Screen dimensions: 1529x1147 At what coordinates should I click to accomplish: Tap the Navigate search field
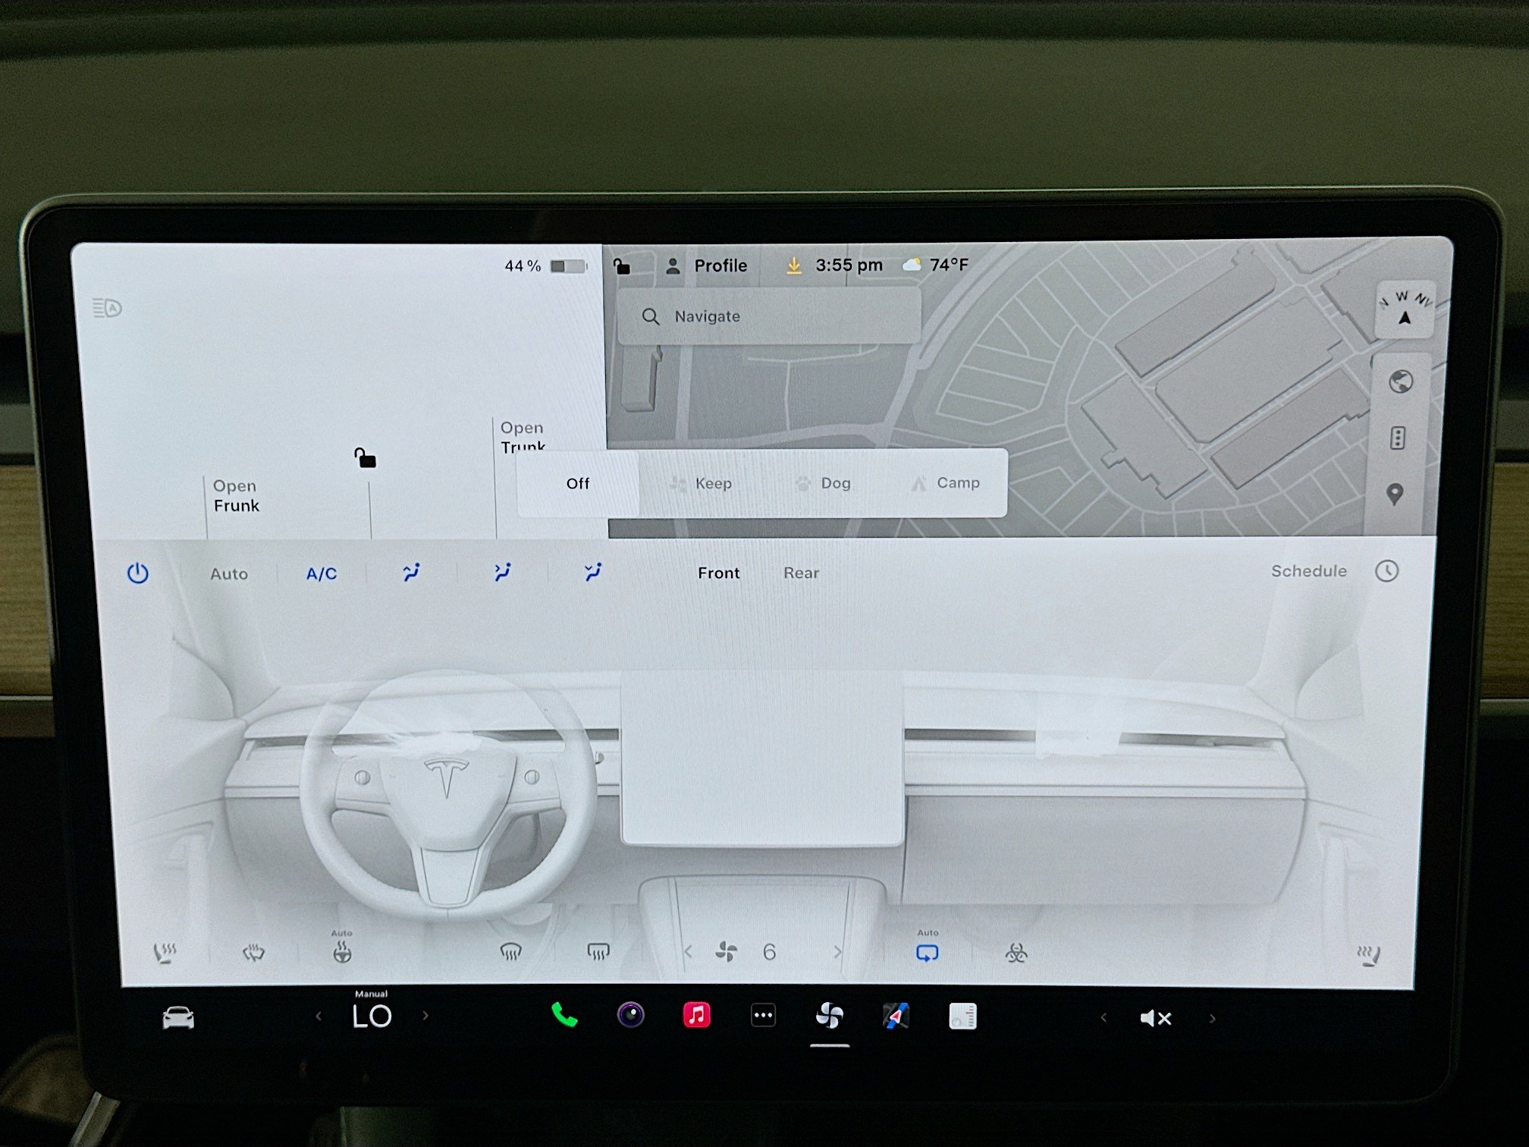point(768,316)
